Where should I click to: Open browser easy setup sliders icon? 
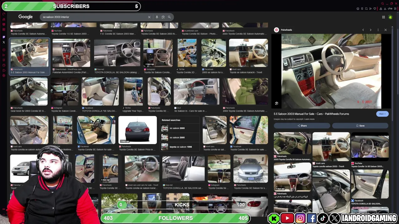click(395, 9)
